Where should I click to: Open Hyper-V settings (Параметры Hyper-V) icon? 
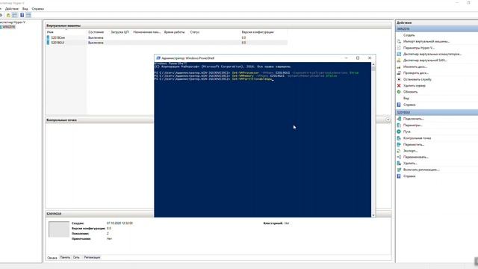(399, 48)
